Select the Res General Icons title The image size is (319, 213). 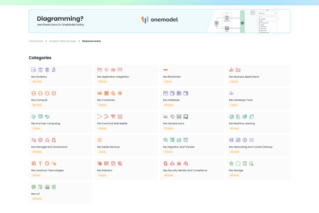(173, 124)
